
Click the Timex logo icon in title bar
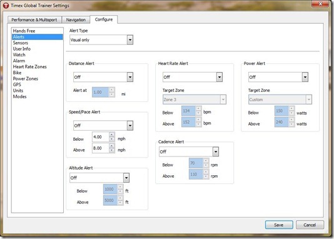click(6, 6)
